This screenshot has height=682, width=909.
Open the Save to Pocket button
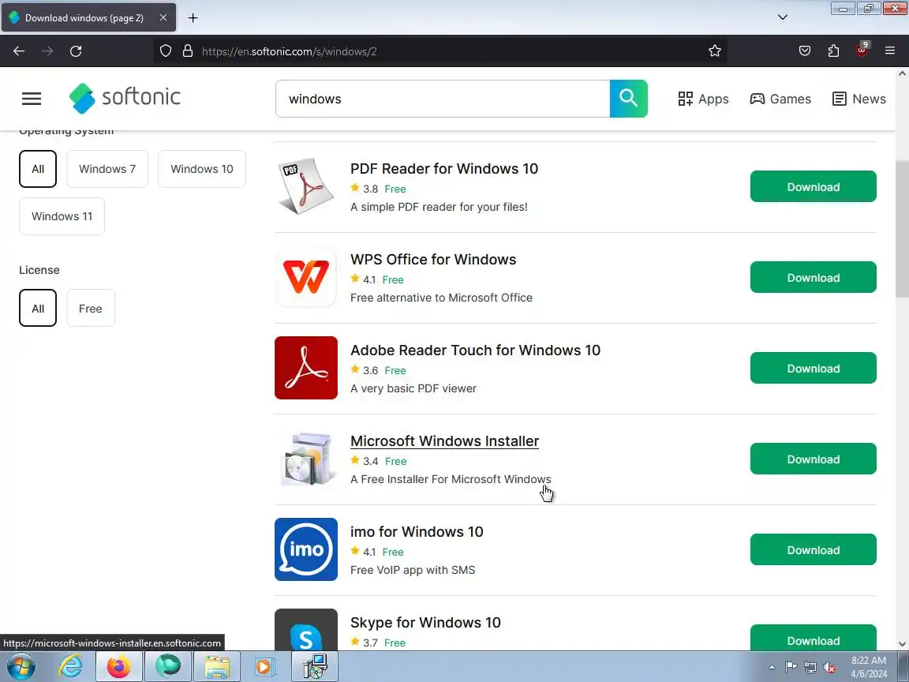[805, 51]
